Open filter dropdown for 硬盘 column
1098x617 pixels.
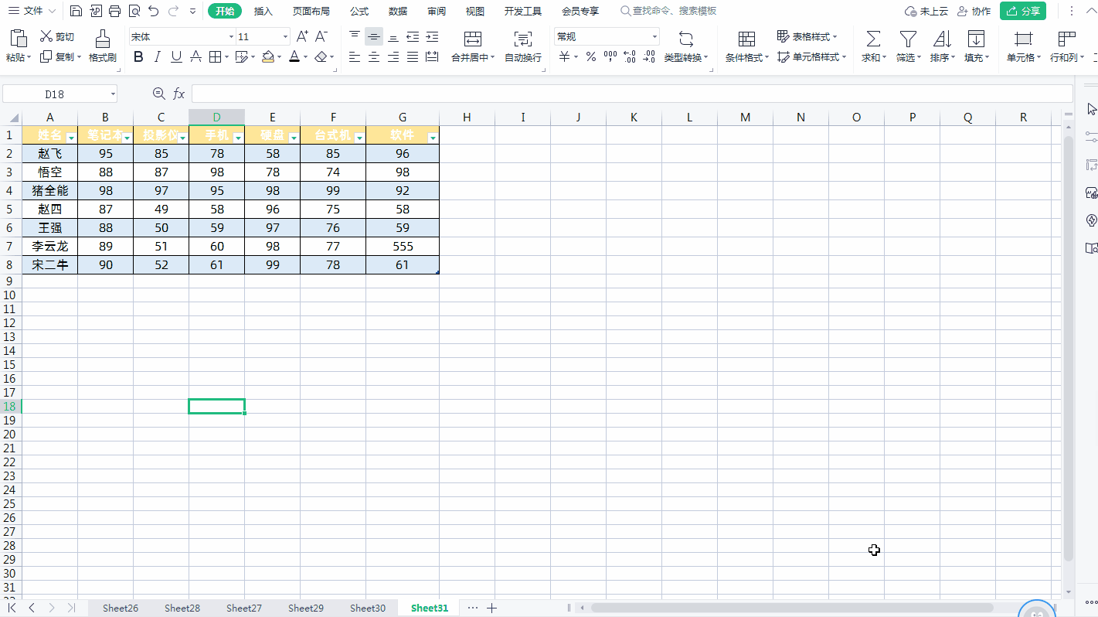point(294,137)
